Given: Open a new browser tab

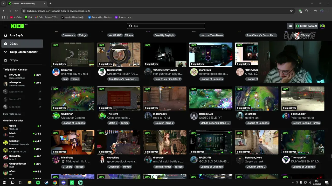Looking at the screenshot, I should click(50, 4).
